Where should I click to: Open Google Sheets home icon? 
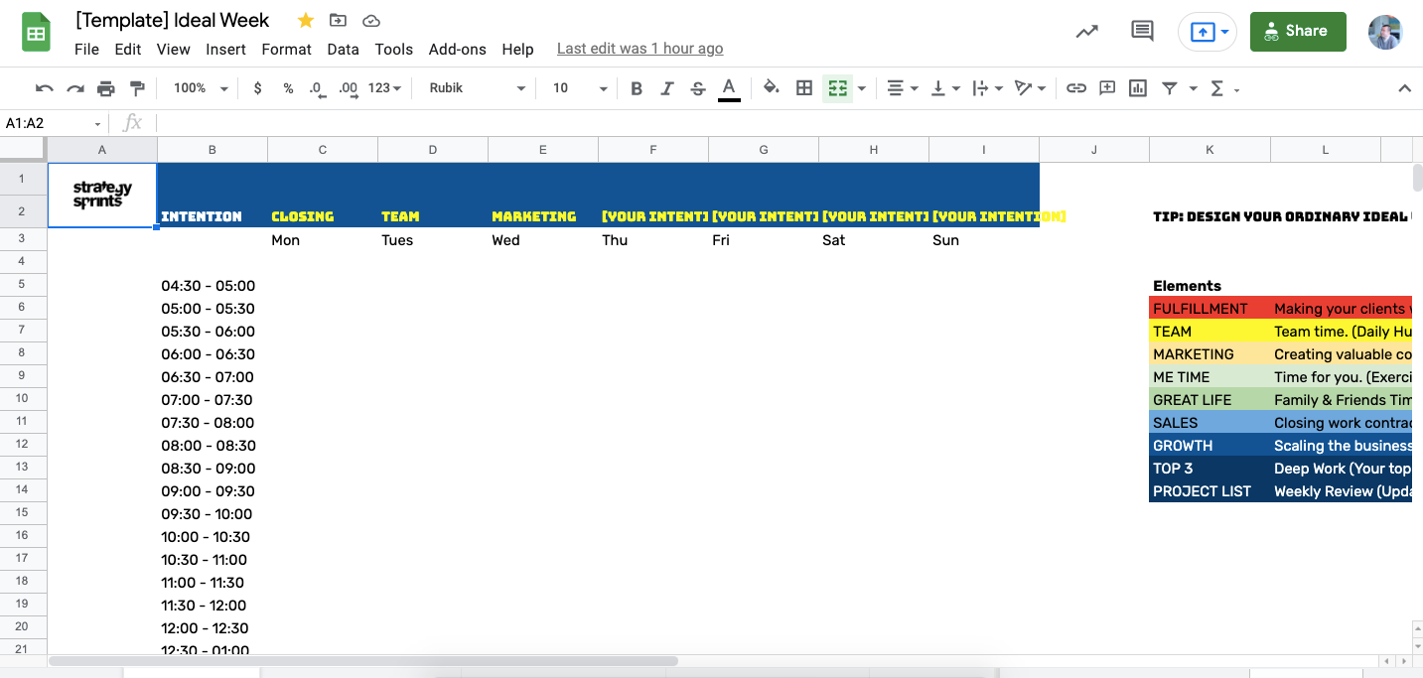coord(37,34)
